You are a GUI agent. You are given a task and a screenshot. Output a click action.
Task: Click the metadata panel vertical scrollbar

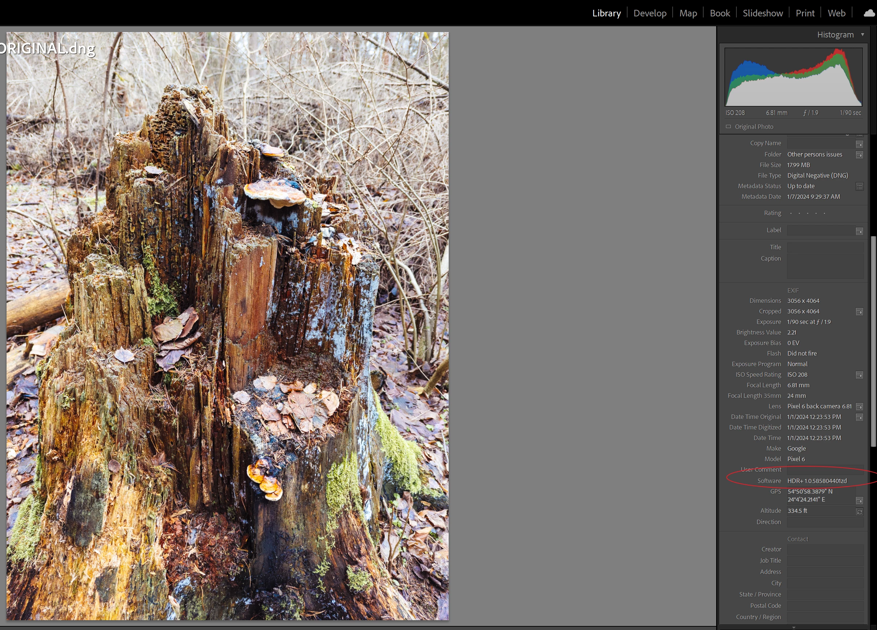873,340
